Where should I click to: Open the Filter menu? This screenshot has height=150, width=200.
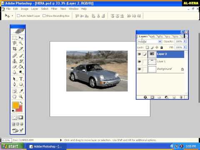[x=54, y=9]
